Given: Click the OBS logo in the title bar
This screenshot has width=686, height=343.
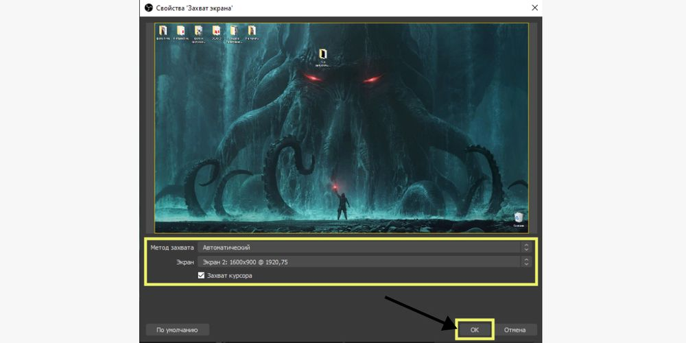Looking at the screenshot, I should tap(148, 8).
